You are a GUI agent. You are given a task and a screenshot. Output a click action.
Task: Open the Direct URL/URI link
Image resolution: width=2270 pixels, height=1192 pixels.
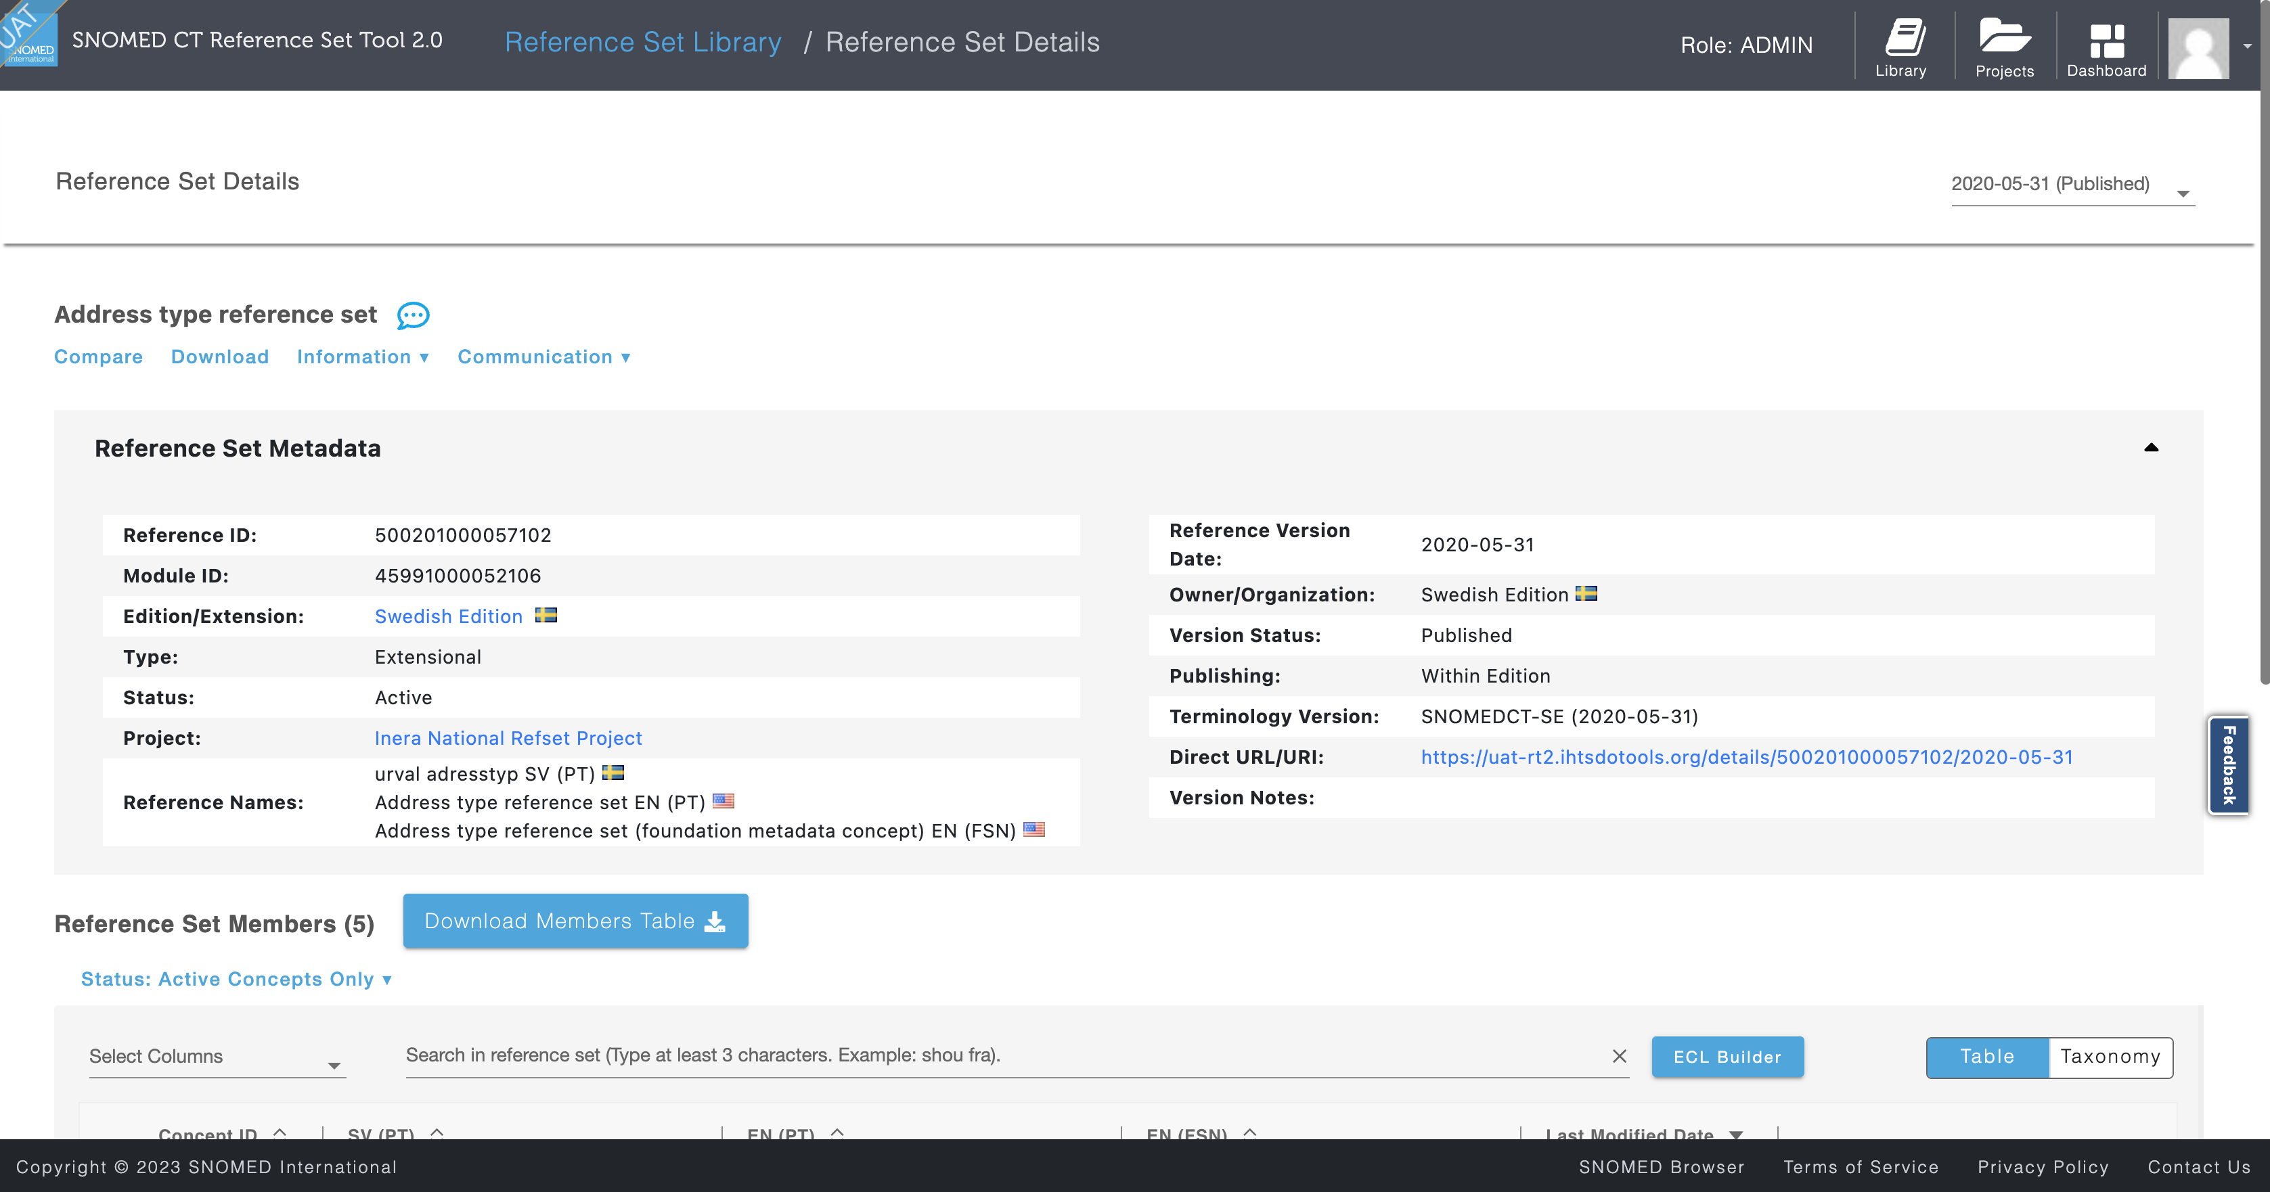point(1747,757)
